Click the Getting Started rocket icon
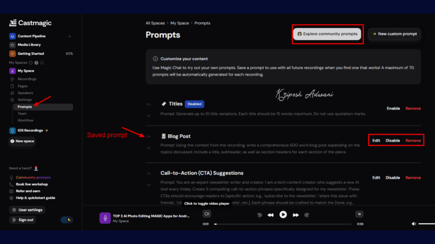Image resolution: width=435 pixels, height=244 pixels. click(13, 54)
